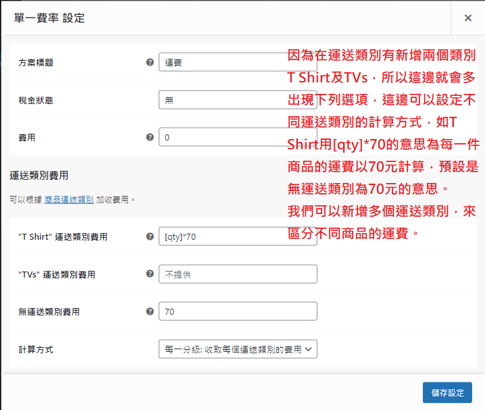Click the 計算方式 label text

[x=36, y=349]
